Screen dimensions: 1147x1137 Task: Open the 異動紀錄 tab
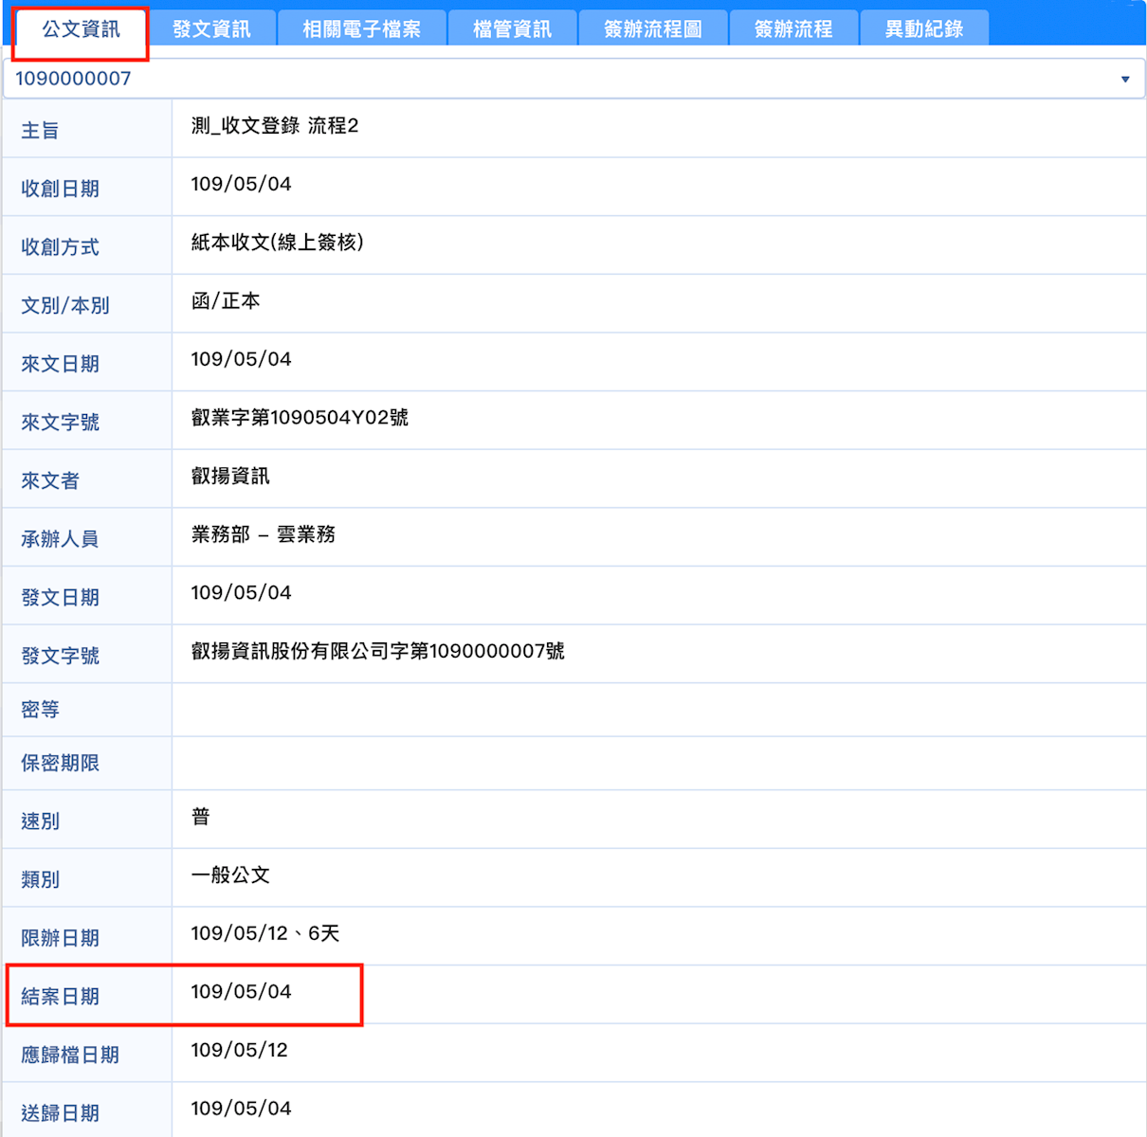pyautogui.click(x=923, y=29)
